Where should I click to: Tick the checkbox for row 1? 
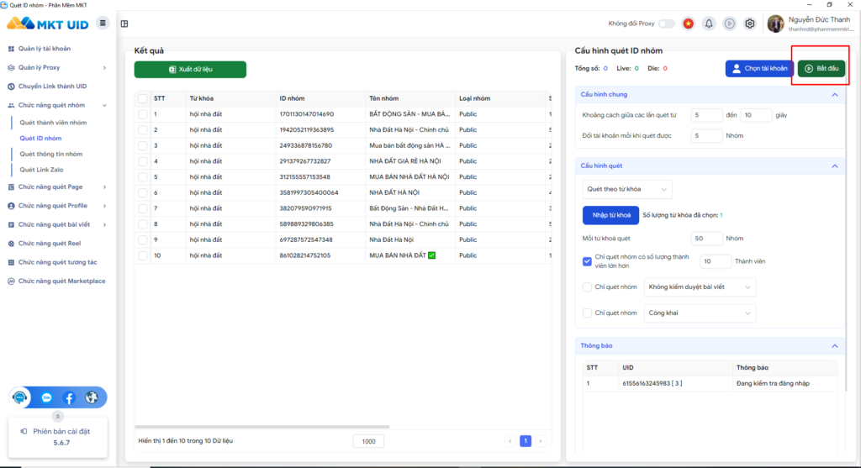143,114
